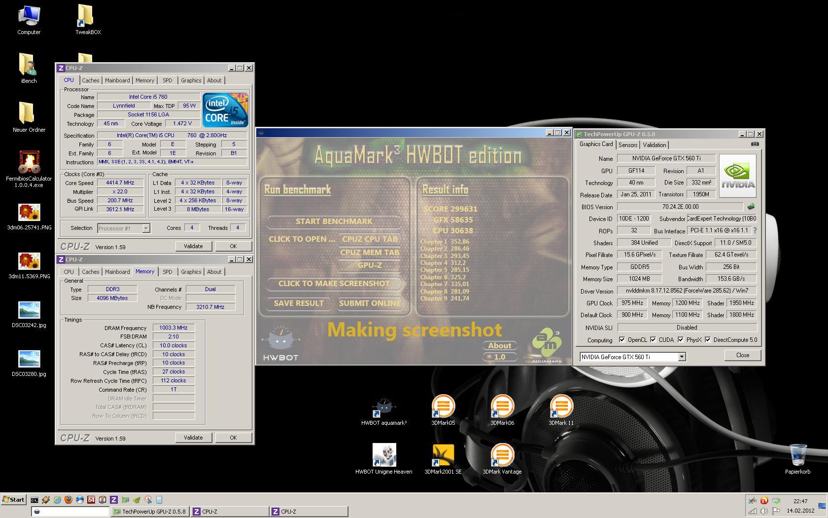This screenshot has height=518, width=828.
Task: Open Firefox from quick launch bar
Action: [x=69, y=500]
